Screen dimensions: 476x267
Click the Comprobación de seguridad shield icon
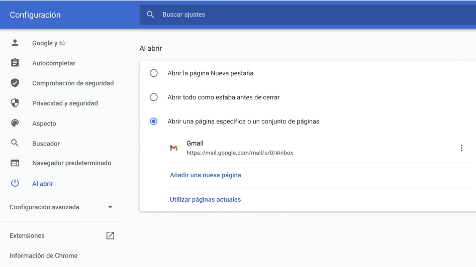[x=15, y=83]
